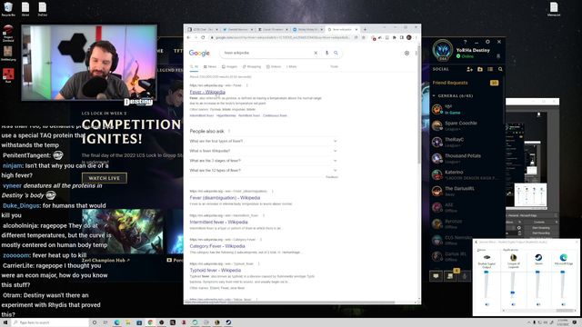Click the Windows taskbar search box
This screenshot has width=582, height=327.
51,322
